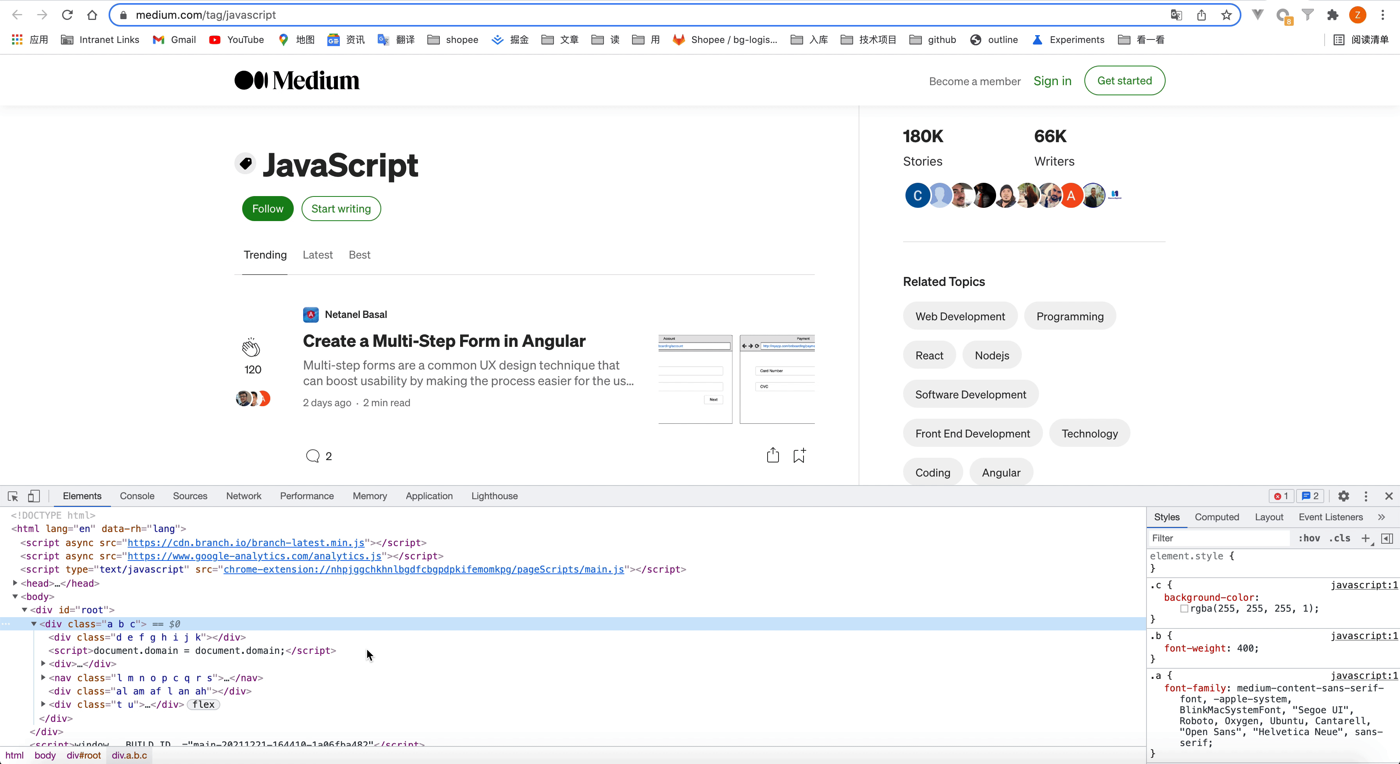This screenshot has height=764, width=1400.
Task: Open DevTools settings gear
Action: [x=1343, y=496]
